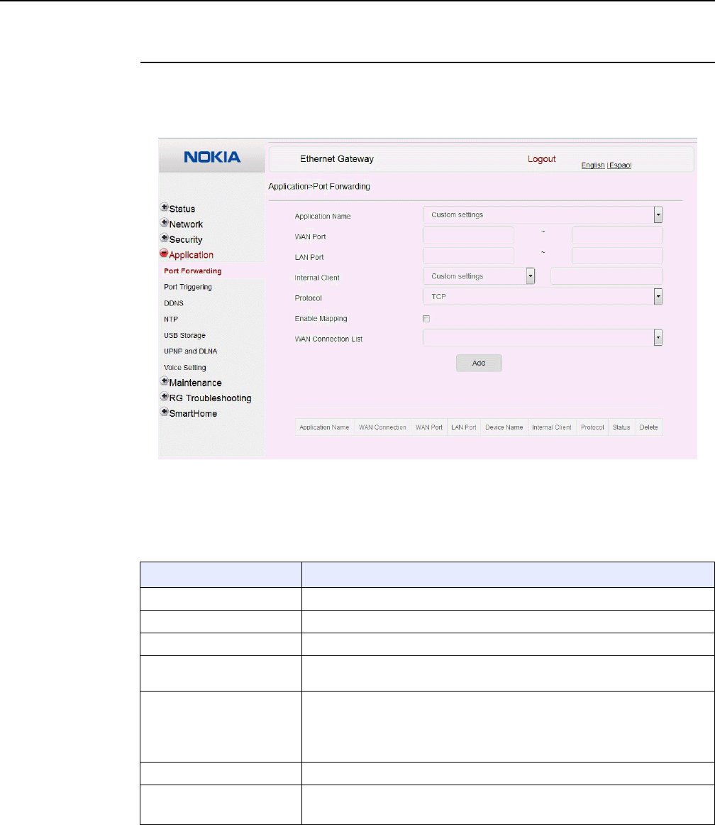Expand the Maintenance section plus icon
Image resolution: width=715 pixels, height=825 pixels.
164,381
